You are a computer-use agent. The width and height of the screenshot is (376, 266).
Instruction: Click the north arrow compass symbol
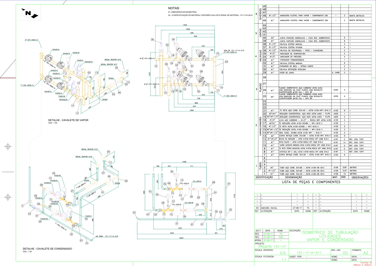click(30, 13)
